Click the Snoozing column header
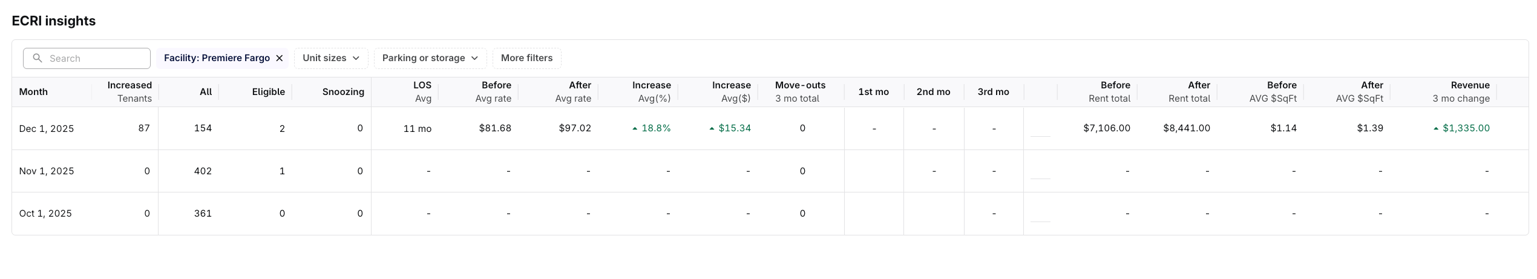Screen dimensions: 1537x279 click(x=343, y=92)
